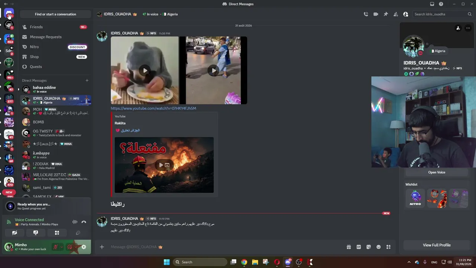Open DM with MOH

(x=56, y=111)
